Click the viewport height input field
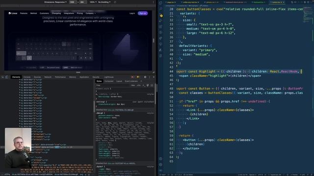The width and height of the screenshot is (314, 176). click(x=83, y=2)
